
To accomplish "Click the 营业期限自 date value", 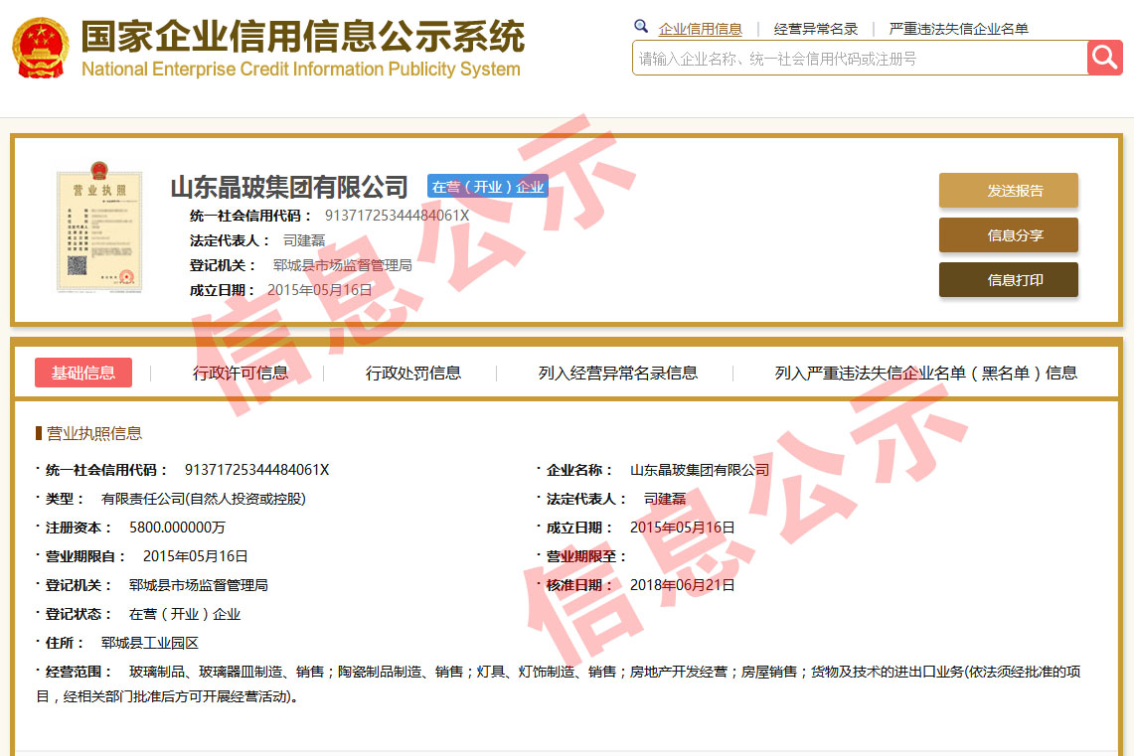I will pos(195,556).
